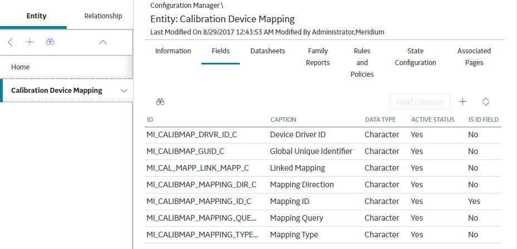Collapse the left panel using up chevron
Viewport: 517px width, 249px height.
tap(103, 42)
